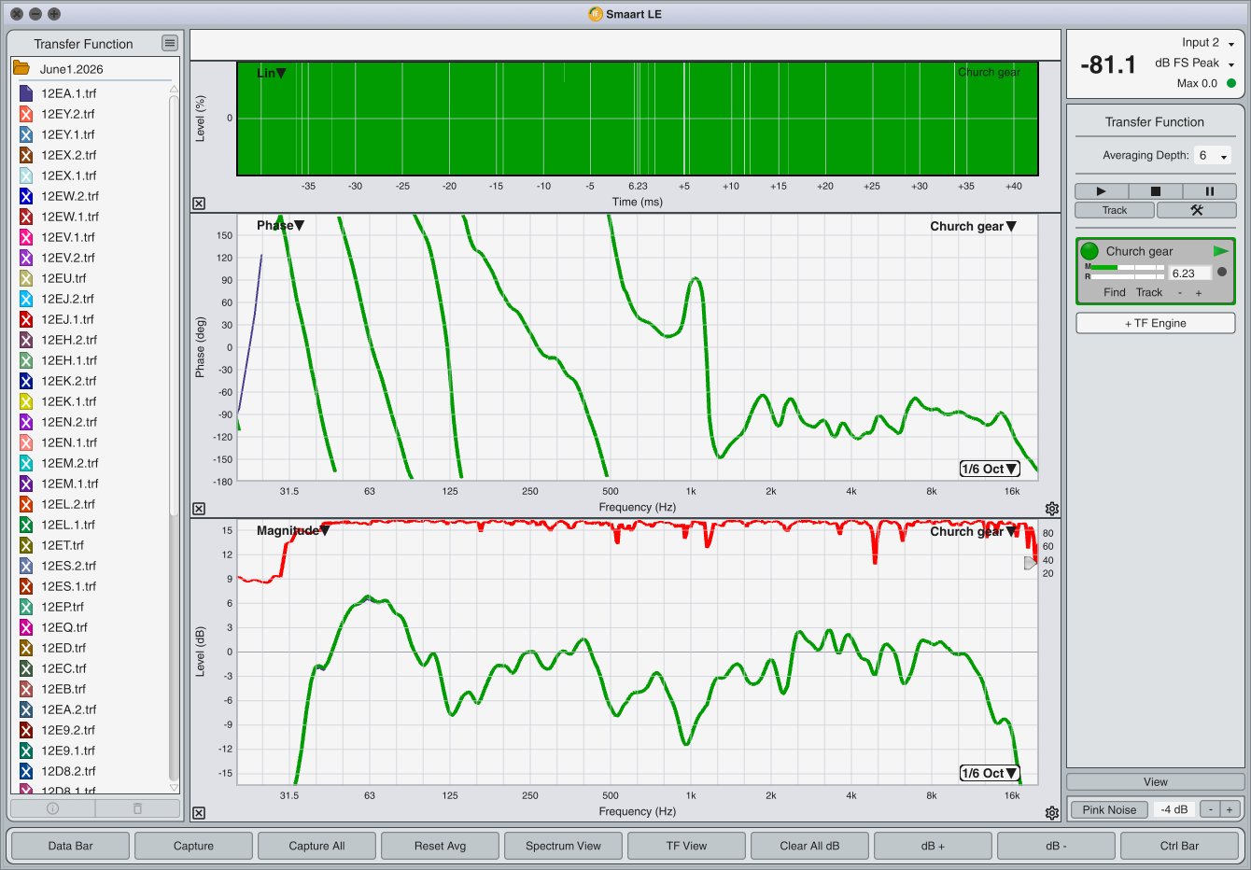This screenshot has width=1251, height=870.
Task: Toggle the Church gear green circle indicator
Action: (x=1089, y=251)
